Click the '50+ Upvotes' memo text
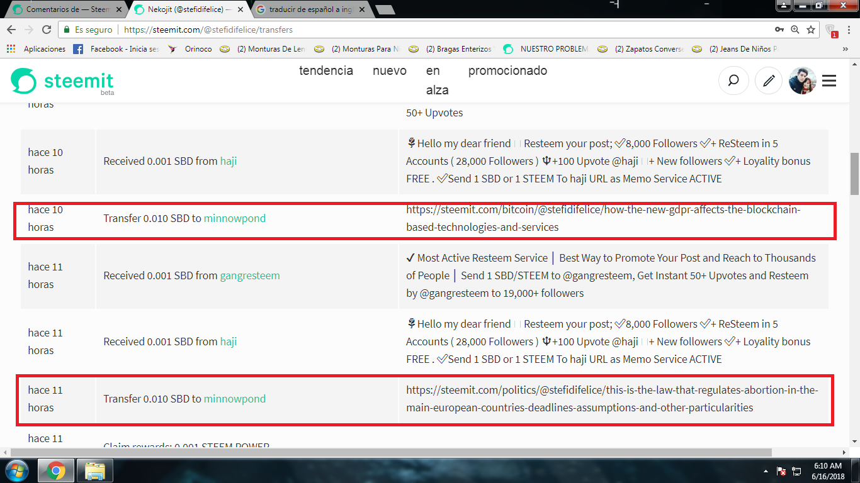This screenshot has height=483, width=860. pyautogui.click(x=434, y=113)
